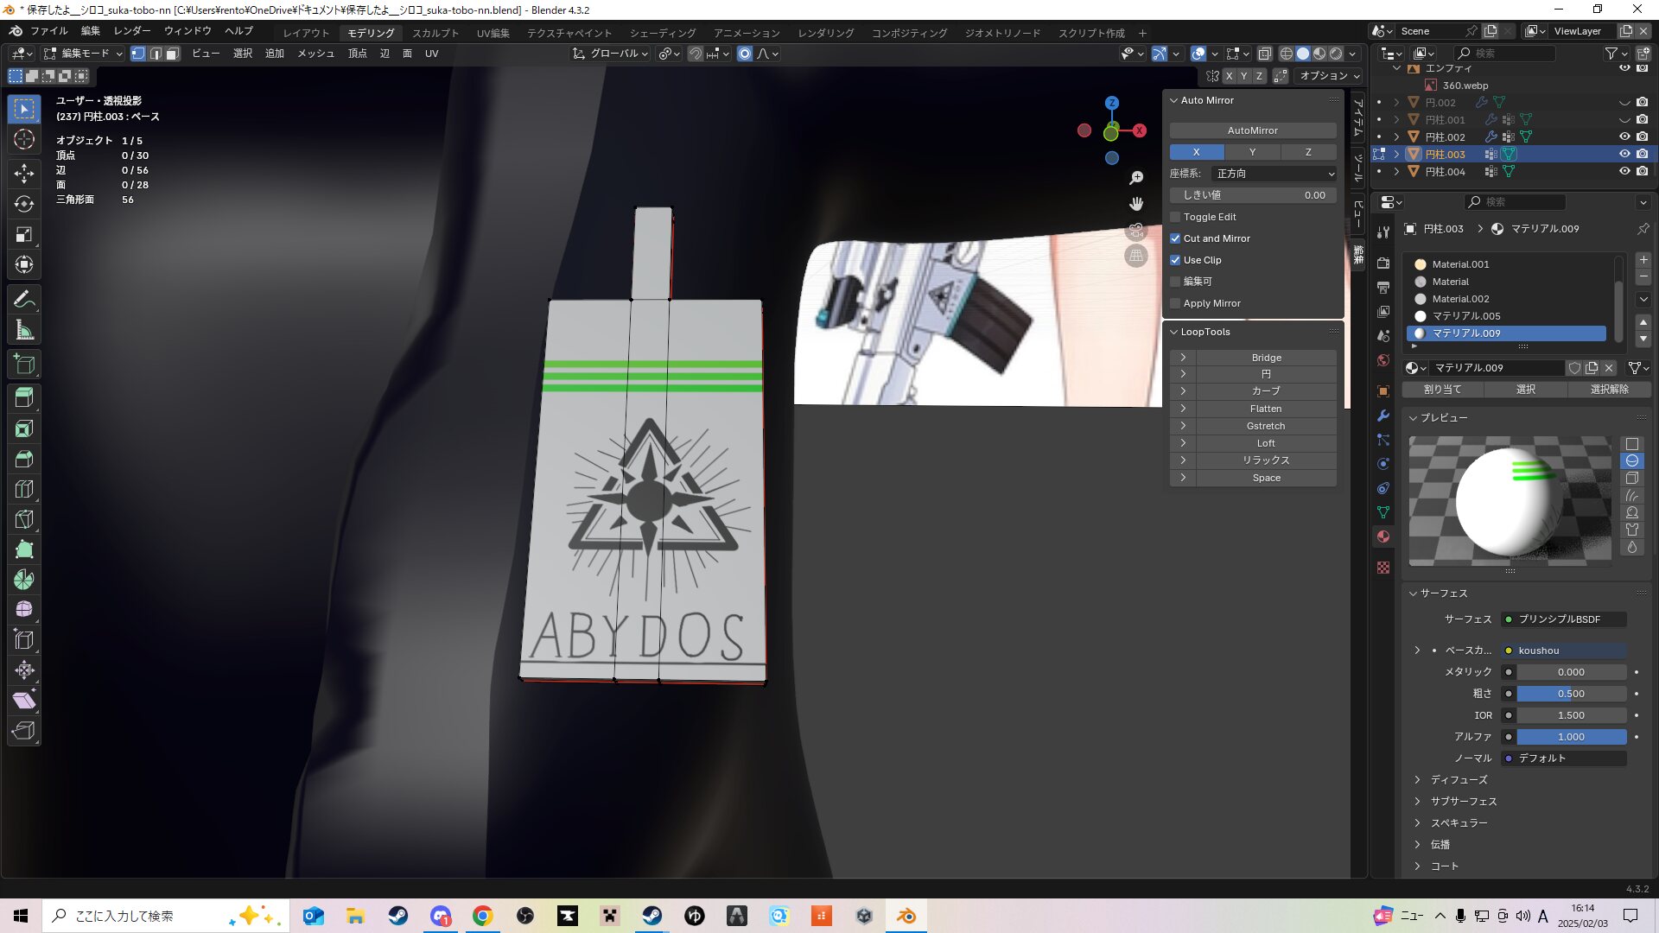This screenshot has width=1659, height=933.
Task: Switch to the UV編集 workspace tab
Action: [493, 33]
